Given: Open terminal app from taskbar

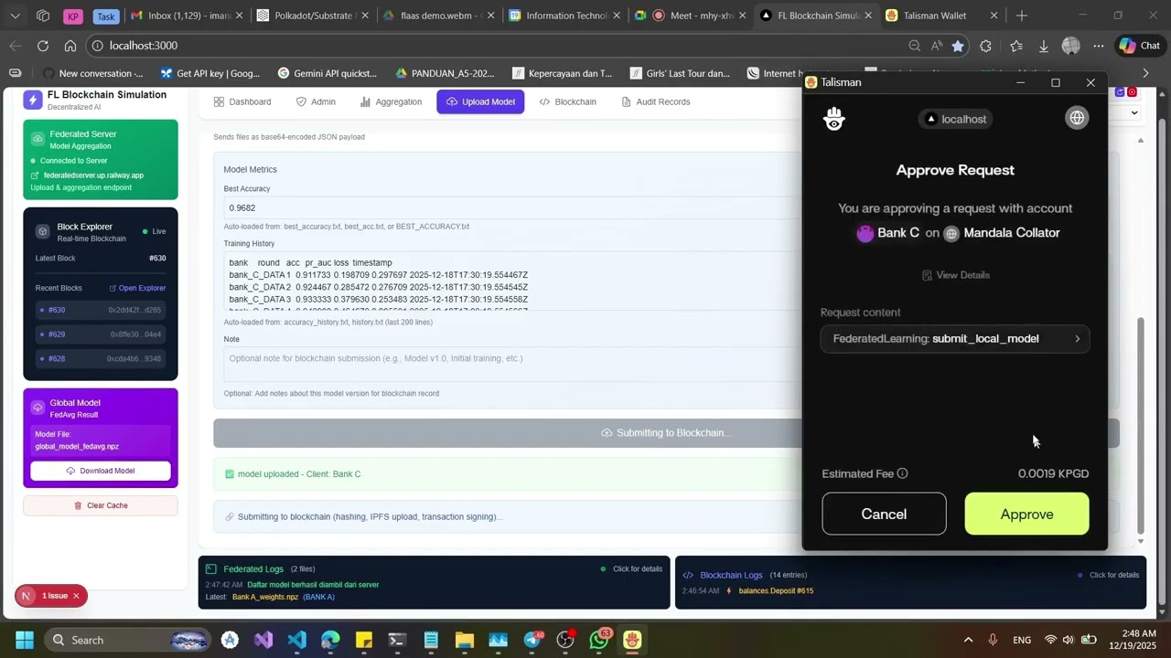Looking at the screenshot, I should (397, 640).
